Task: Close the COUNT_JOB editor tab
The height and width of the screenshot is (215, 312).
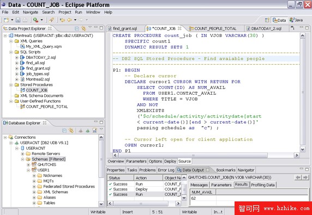Action: [179, 28]
